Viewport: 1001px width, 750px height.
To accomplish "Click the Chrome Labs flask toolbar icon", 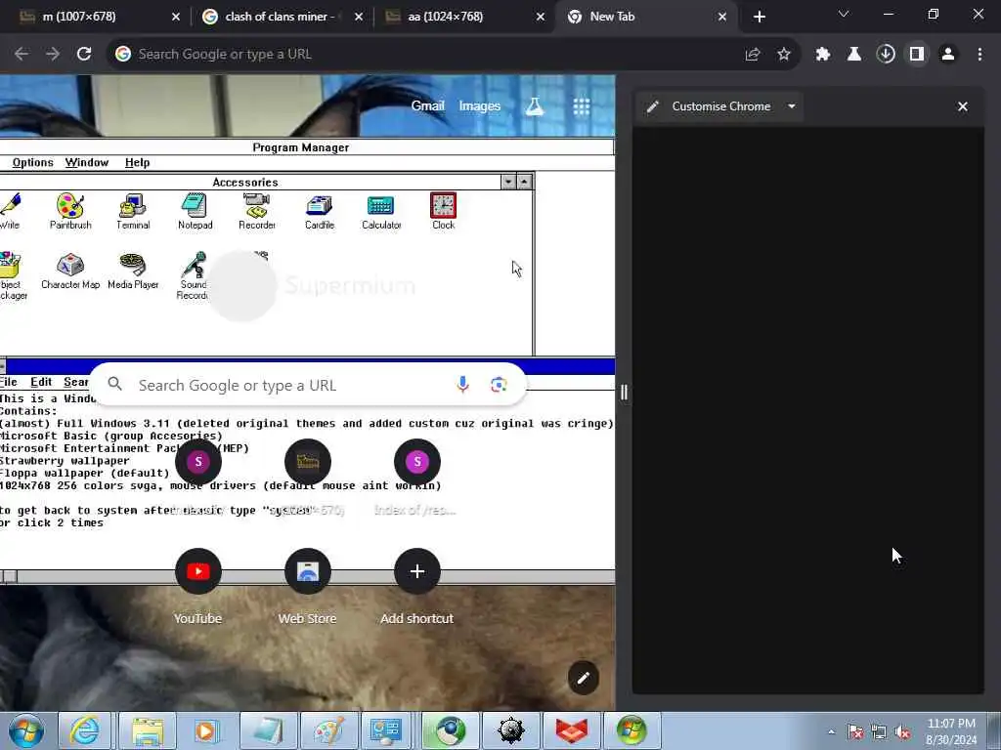I will (853, 55).
